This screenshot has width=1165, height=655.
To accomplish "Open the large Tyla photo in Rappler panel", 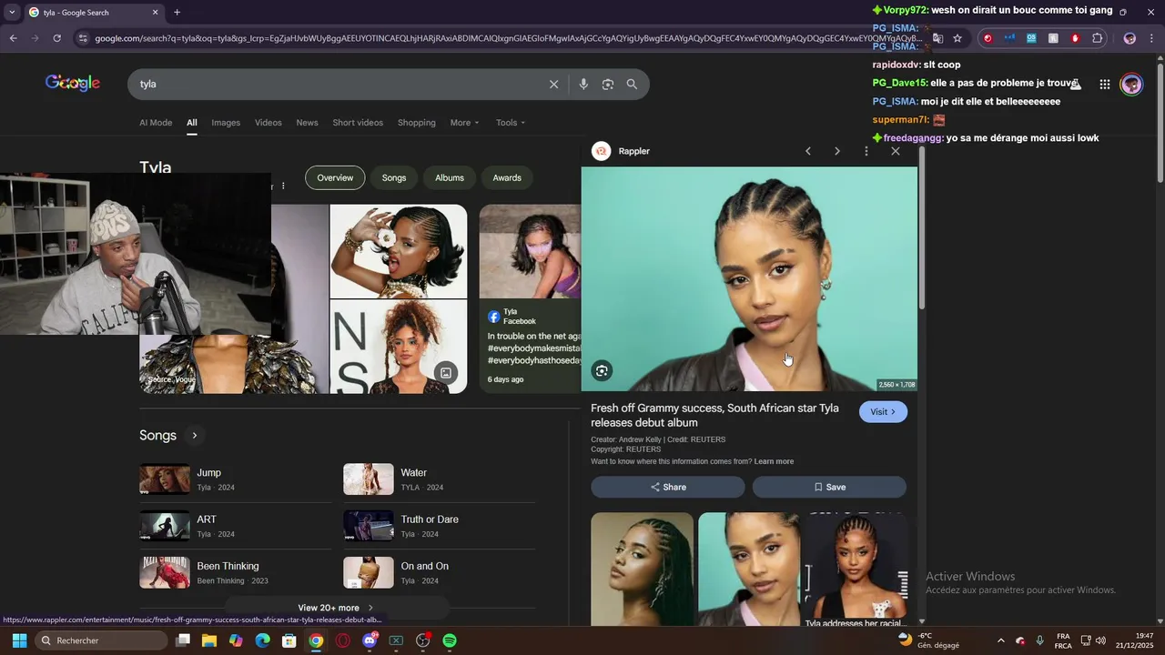I will [749, 279].
